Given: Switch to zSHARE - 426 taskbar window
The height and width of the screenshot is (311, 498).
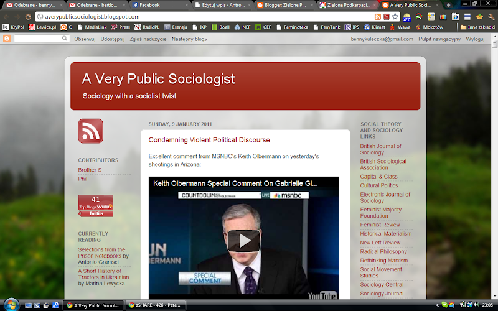Looking at the screenshot, I should tap(155, 305).
